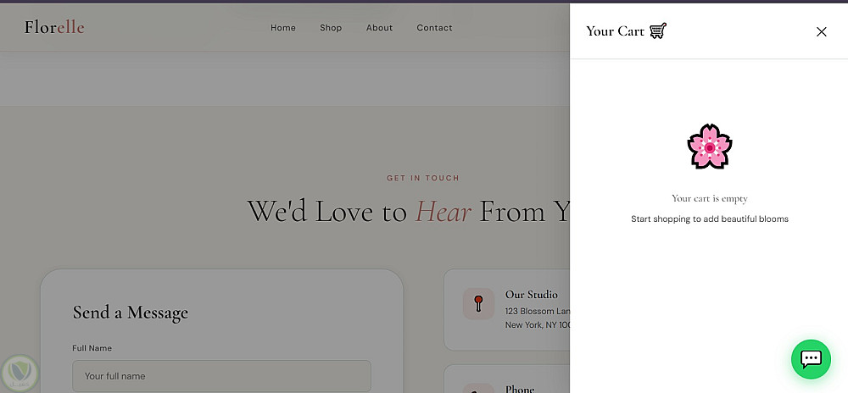The width and height of the screenshot is (848, 393).
Task: Close the Your Cart panel
Action: tap(821, 32)
